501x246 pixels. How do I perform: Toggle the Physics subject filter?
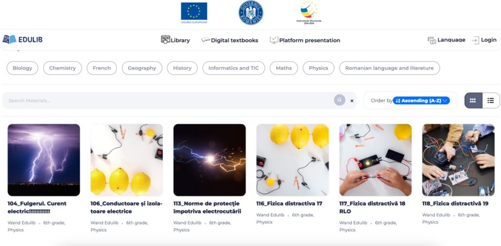[318, 68]
